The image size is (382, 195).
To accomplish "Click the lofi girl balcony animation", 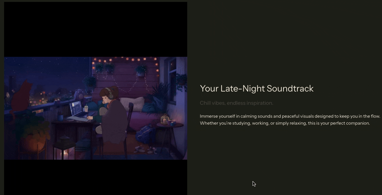I will [96, 108].
